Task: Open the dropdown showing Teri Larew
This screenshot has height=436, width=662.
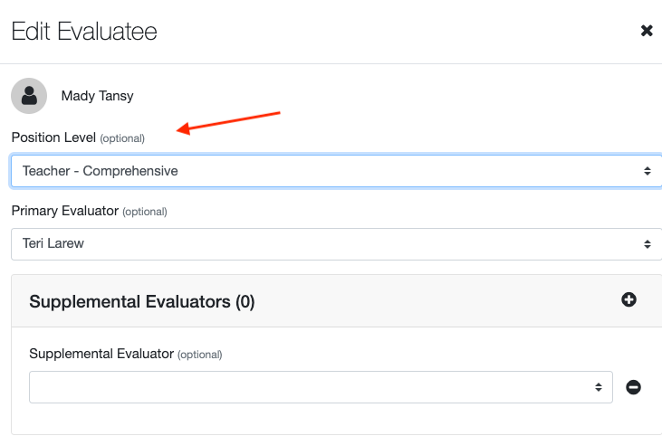Action: point(326,244)
